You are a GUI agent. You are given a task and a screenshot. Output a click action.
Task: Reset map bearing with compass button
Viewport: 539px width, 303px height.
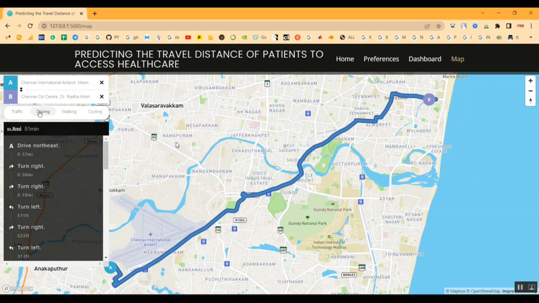(530, 101)
